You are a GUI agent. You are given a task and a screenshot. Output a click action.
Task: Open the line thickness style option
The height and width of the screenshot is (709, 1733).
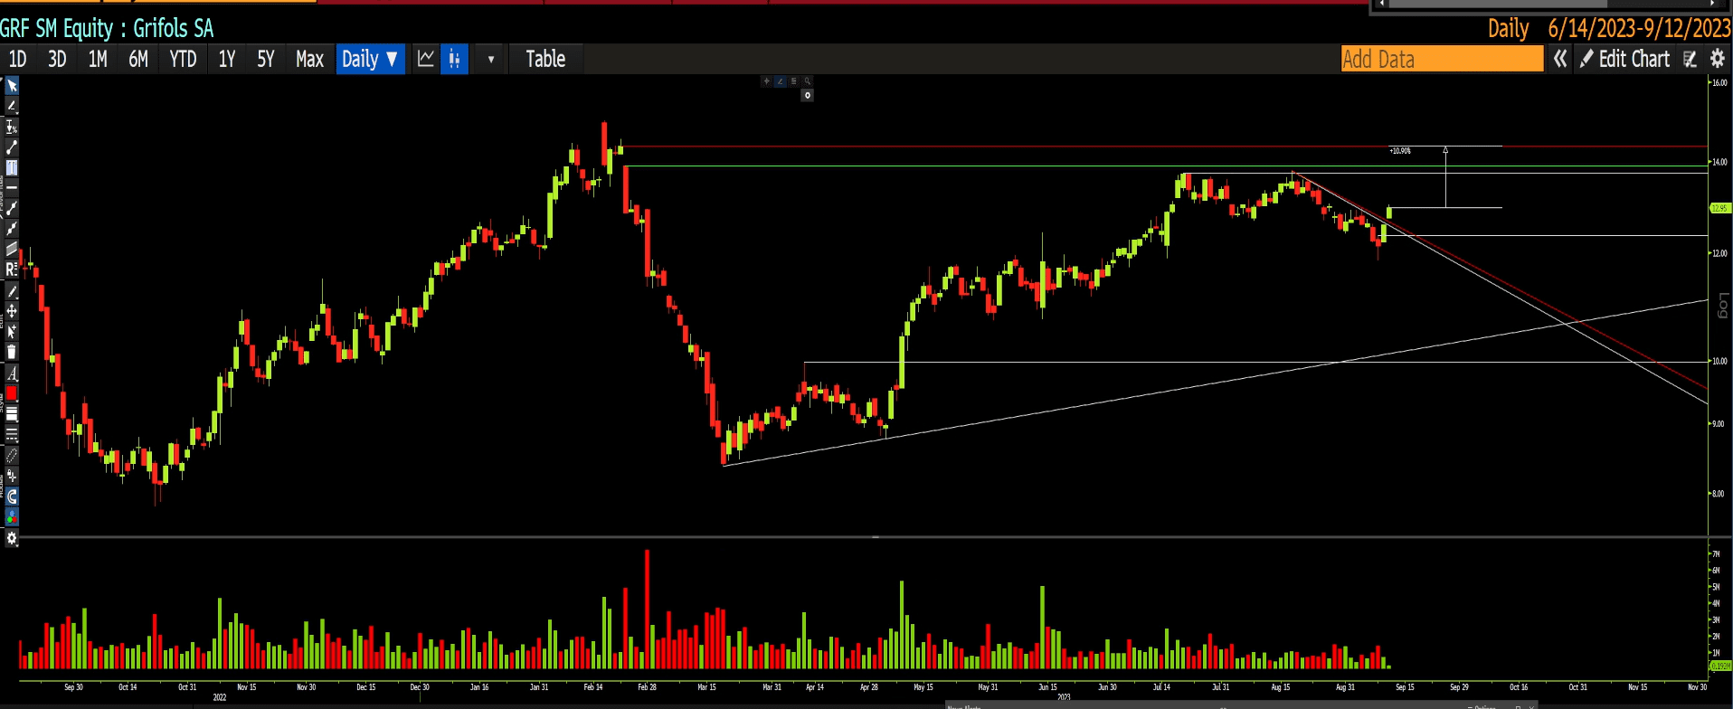(x=12, y=414)
